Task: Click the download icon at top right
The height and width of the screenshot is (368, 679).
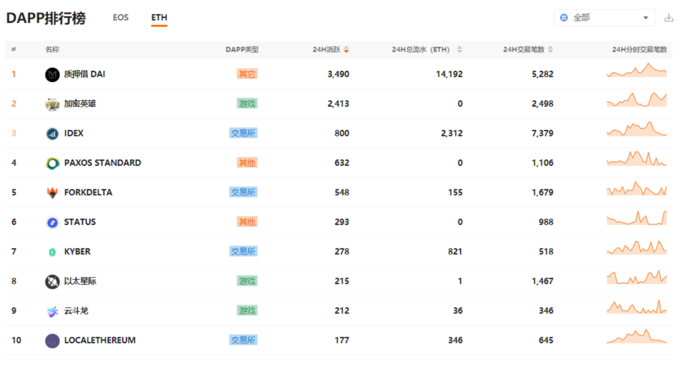Action: 669,18
